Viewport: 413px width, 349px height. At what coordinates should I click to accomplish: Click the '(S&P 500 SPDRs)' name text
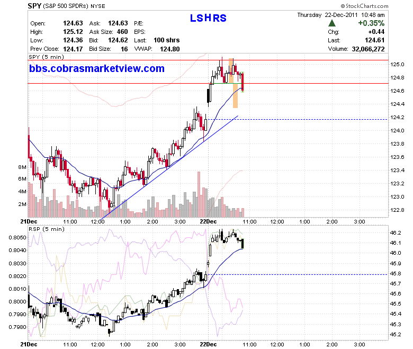coord(66,6)
